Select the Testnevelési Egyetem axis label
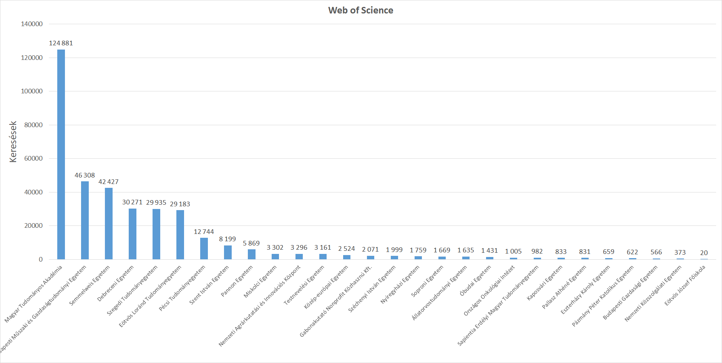722x363 pixels. [304, 285]
